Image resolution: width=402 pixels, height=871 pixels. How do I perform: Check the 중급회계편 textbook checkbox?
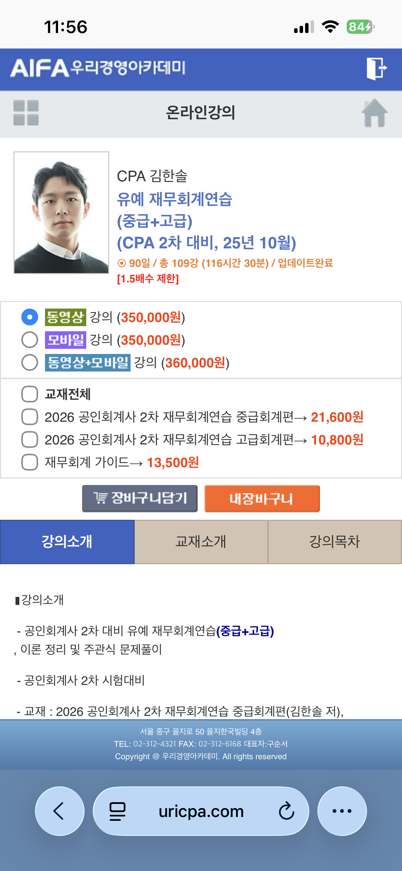[x=30, y=417]
